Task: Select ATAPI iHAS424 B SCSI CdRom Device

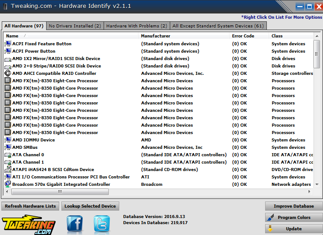Action: pos(158,170)
